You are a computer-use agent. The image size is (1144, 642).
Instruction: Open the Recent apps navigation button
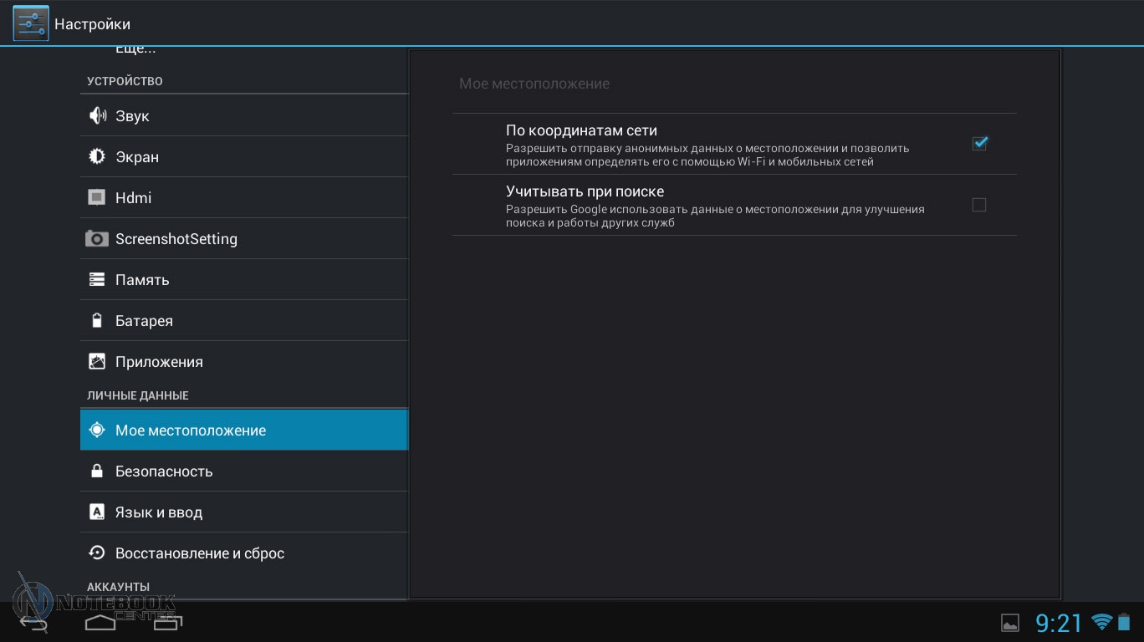pos(167,623)
